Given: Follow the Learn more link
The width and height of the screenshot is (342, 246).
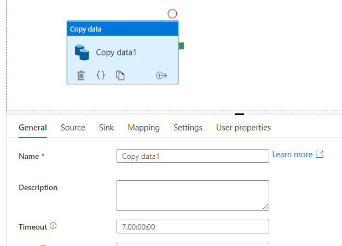Looking at the screenshot, I should (x=292, y=155).
